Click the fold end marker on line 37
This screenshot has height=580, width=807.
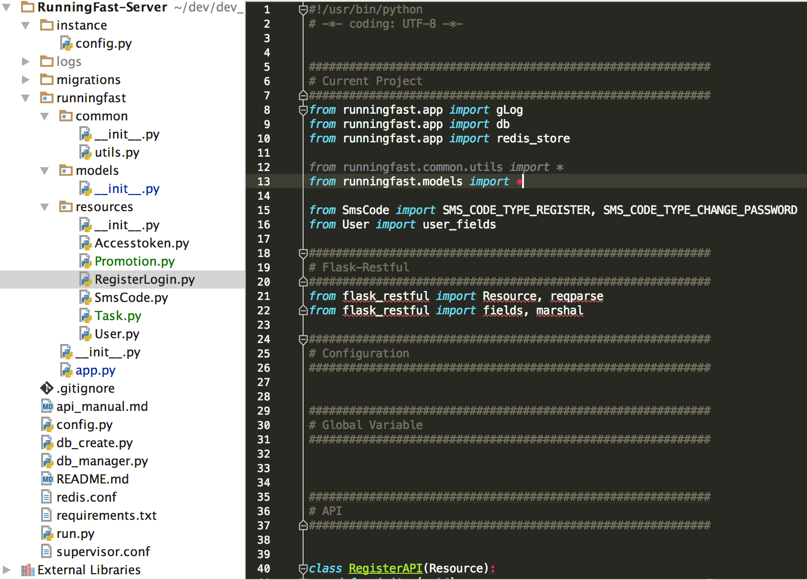[303, 526]
